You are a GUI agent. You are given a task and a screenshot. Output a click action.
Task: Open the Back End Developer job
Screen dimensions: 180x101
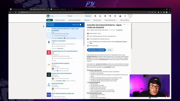57,84
